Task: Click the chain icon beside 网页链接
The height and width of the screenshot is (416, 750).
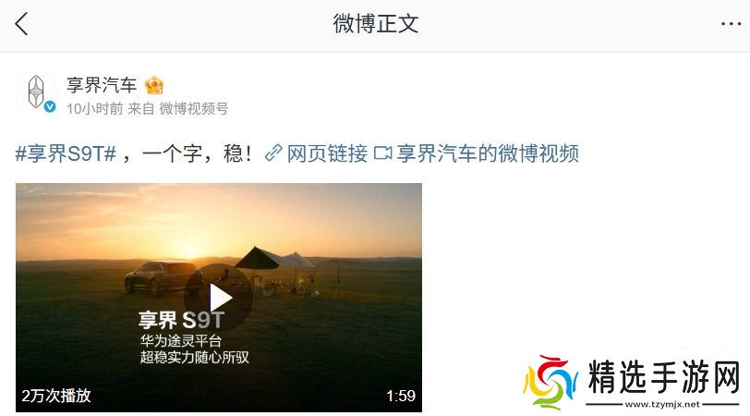Action: tap(273, 153)
